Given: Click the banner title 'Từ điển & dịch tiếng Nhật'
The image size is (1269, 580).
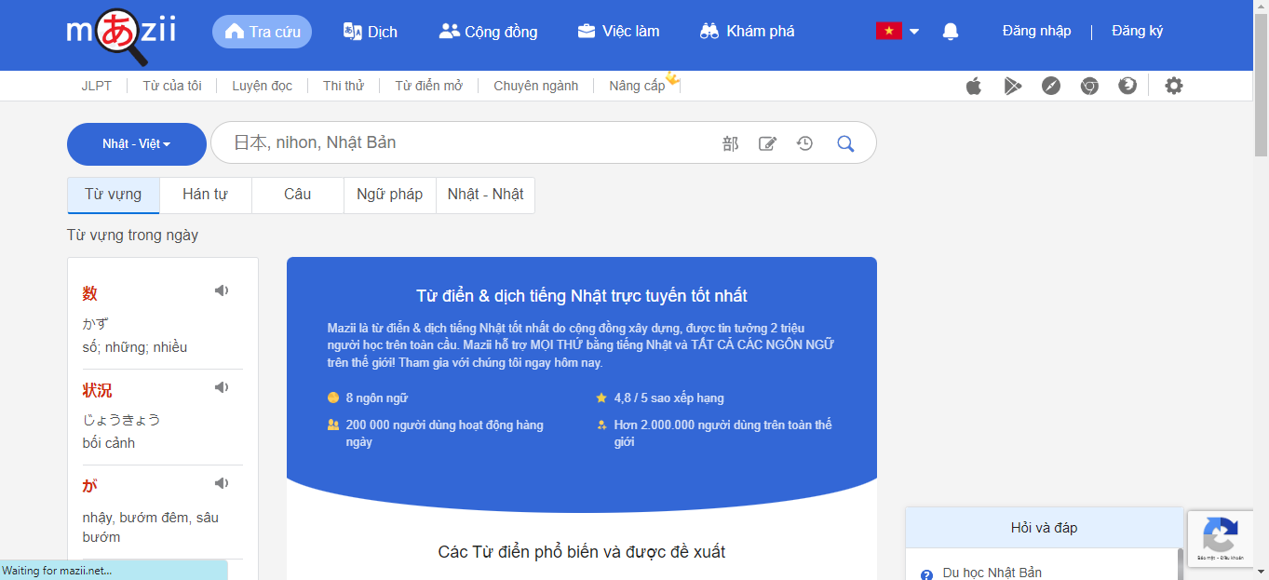Looking at the screenshot, I should coord(582,296).
